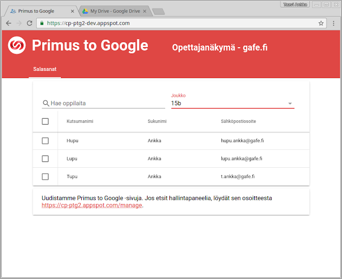Viewport: 342px width, 279px height.
Task: Expand the Joukko dropdown showing 15b
Action: pyautogui.click(x=232, y=103)
